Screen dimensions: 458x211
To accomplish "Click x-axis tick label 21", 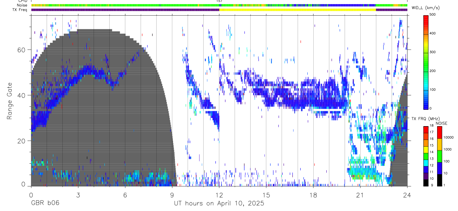I will tap(360, 195).
